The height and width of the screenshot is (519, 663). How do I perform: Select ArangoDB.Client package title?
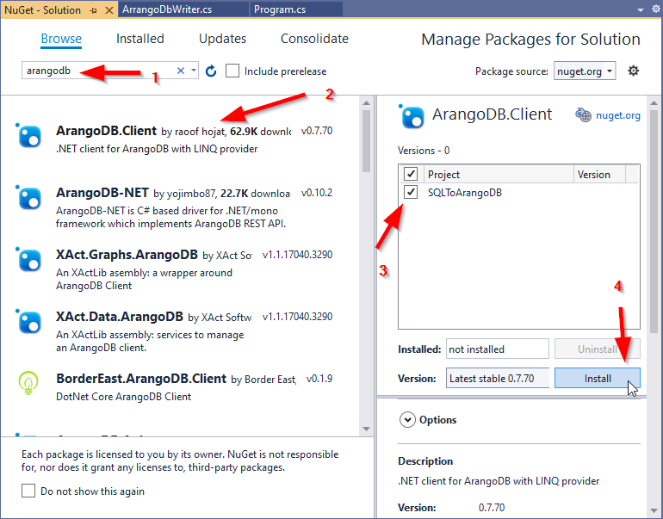(106, 131)
